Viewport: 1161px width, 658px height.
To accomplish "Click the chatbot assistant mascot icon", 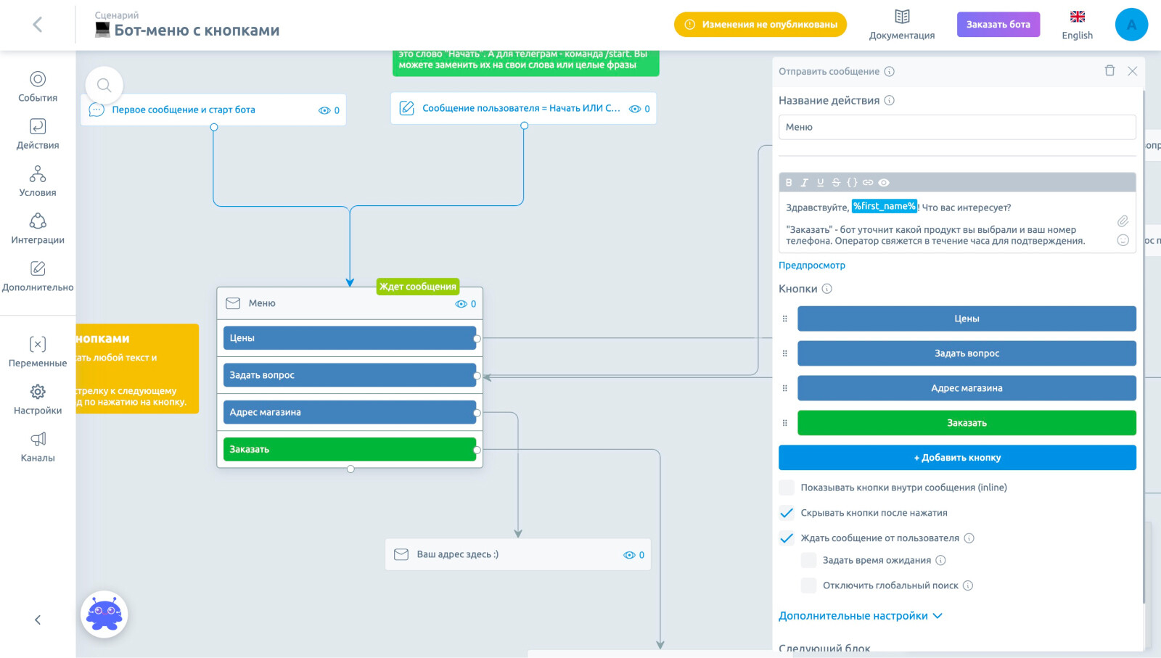I will point(104,614).
